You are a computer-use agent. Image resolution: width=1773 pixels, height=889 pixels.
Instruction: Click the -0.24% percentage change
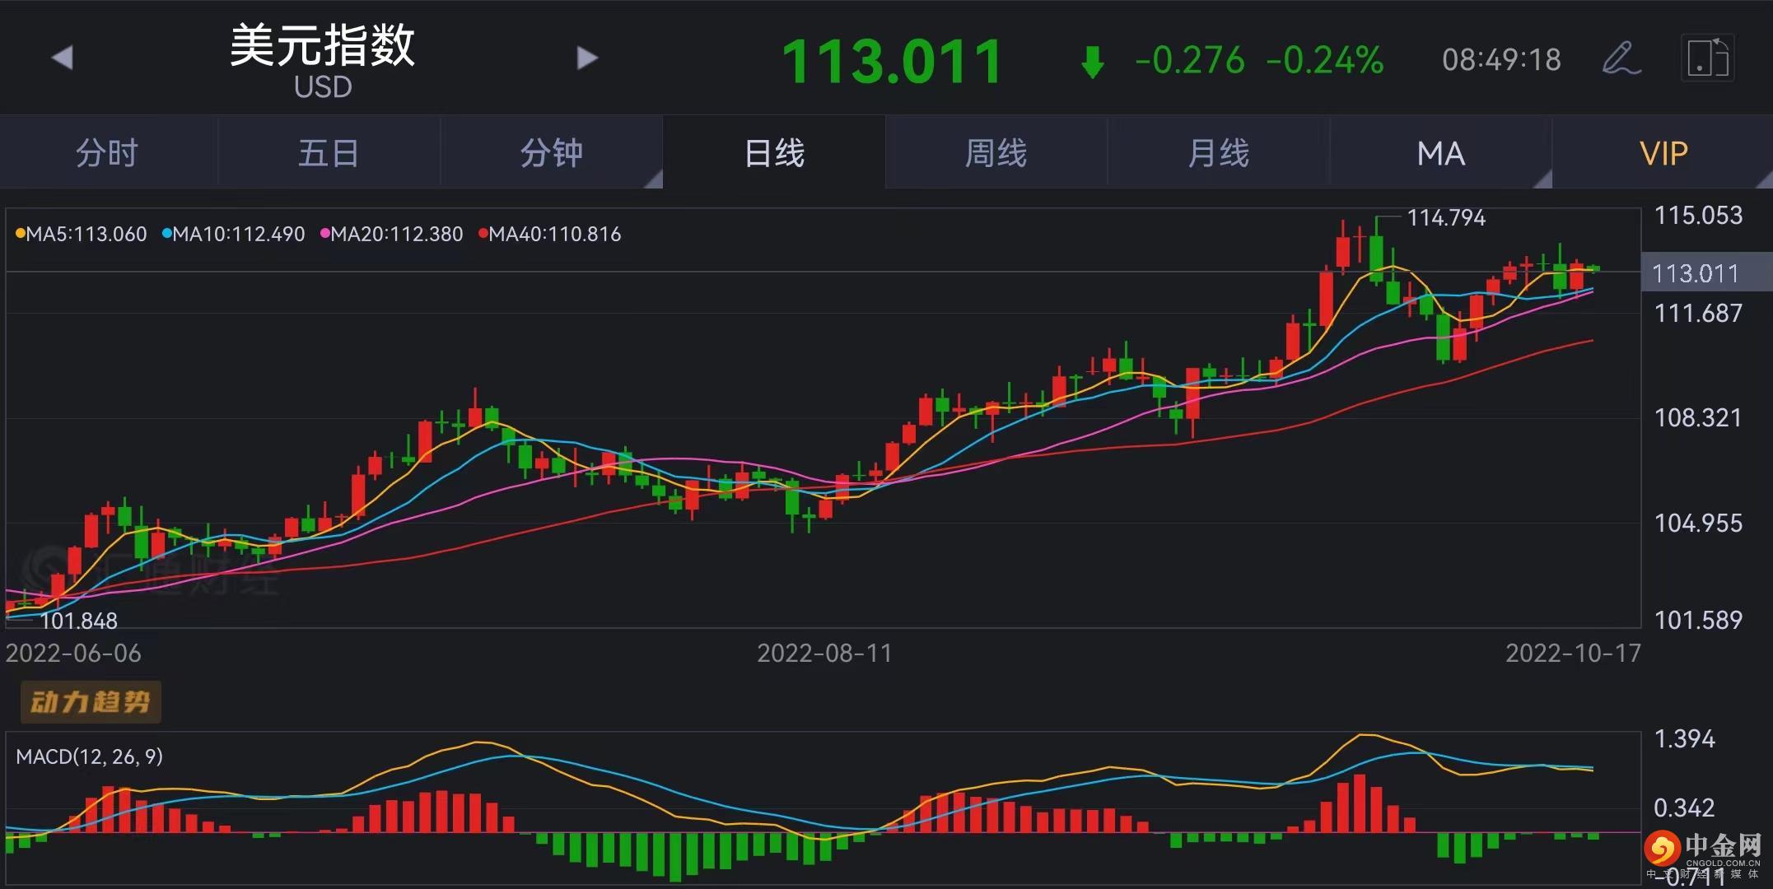pos(1325,60)
